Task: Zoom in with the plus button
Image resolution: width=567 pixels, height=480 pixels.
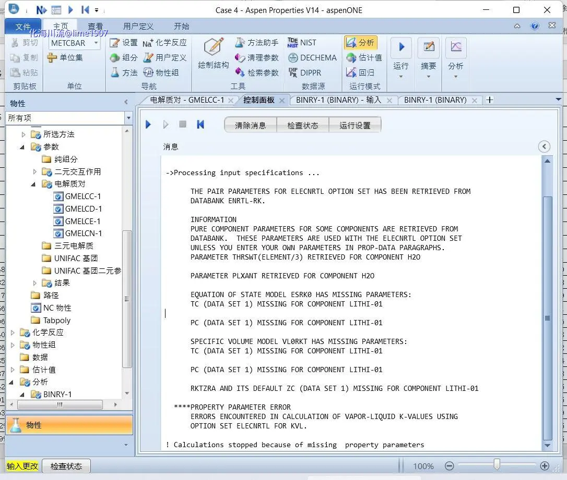Action: pos(545,466)
